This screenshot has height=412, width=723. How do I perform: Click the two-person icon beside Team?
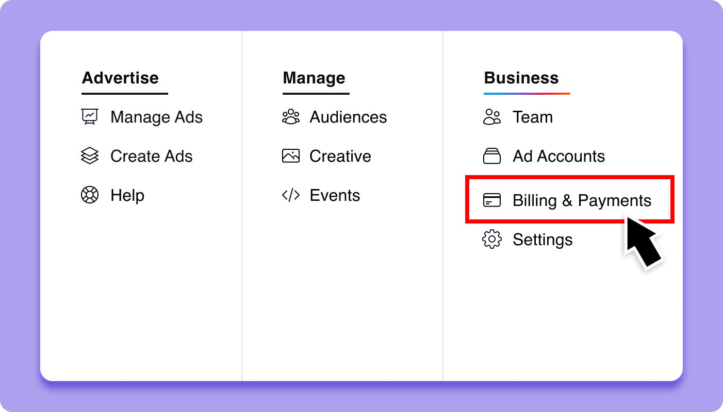coord(492,117)
